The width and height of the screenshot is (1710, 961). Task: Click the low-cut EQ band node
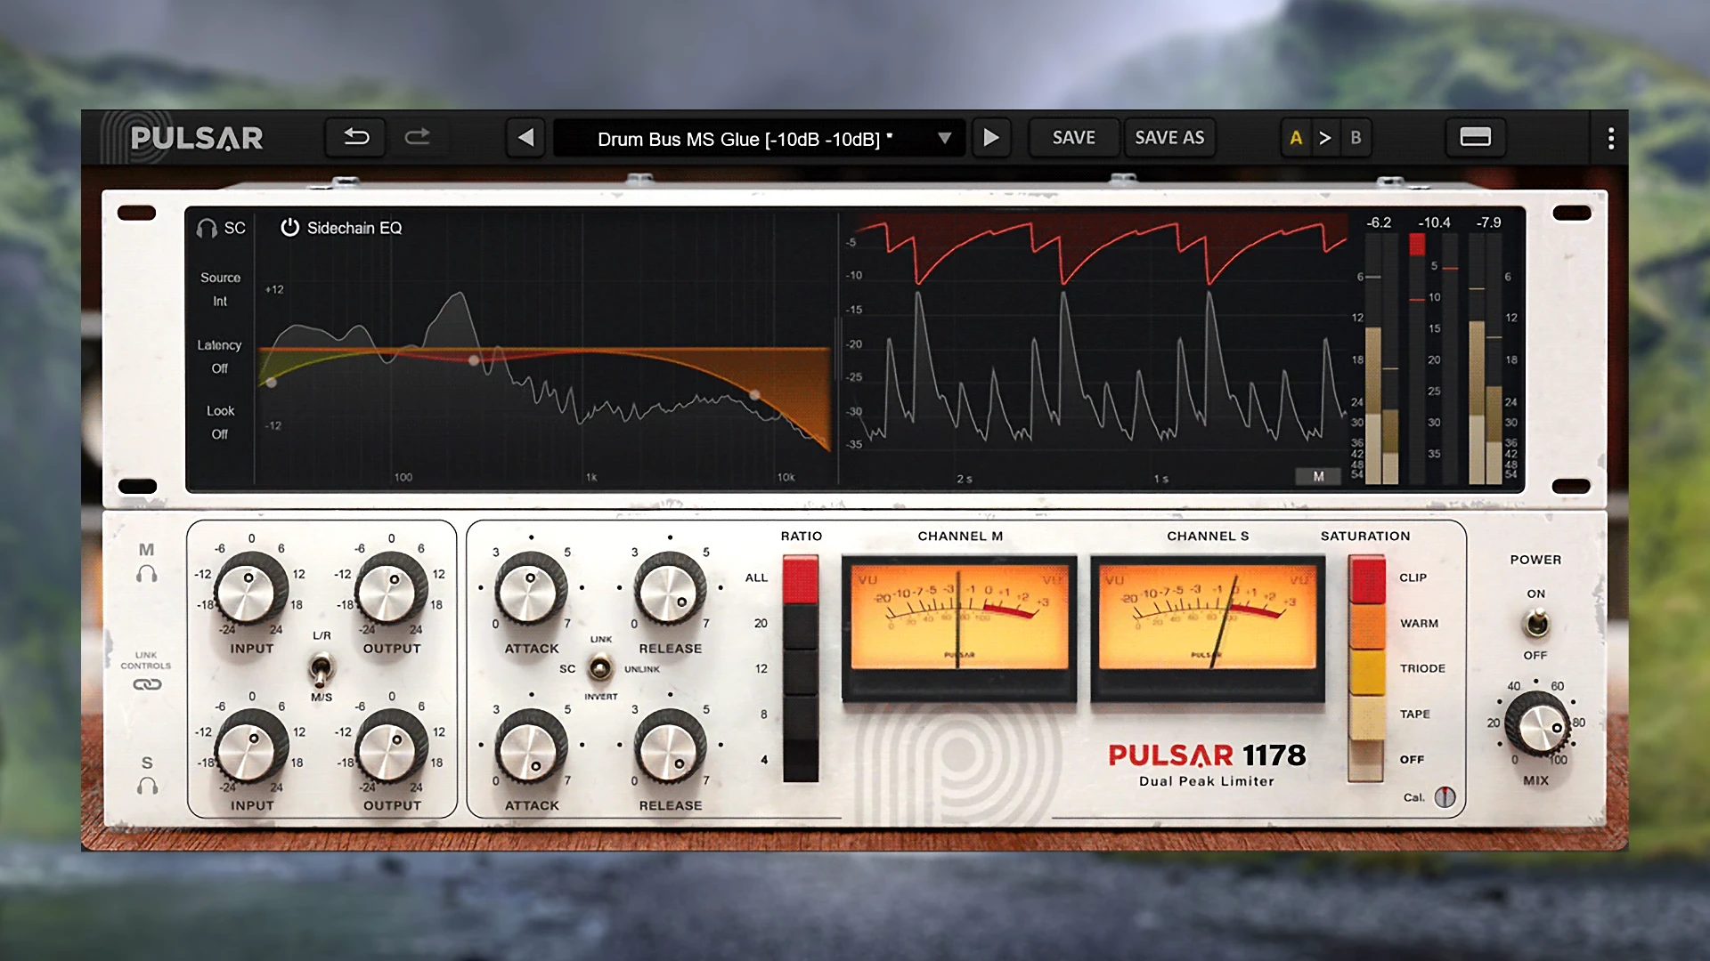tap(271, 383)
